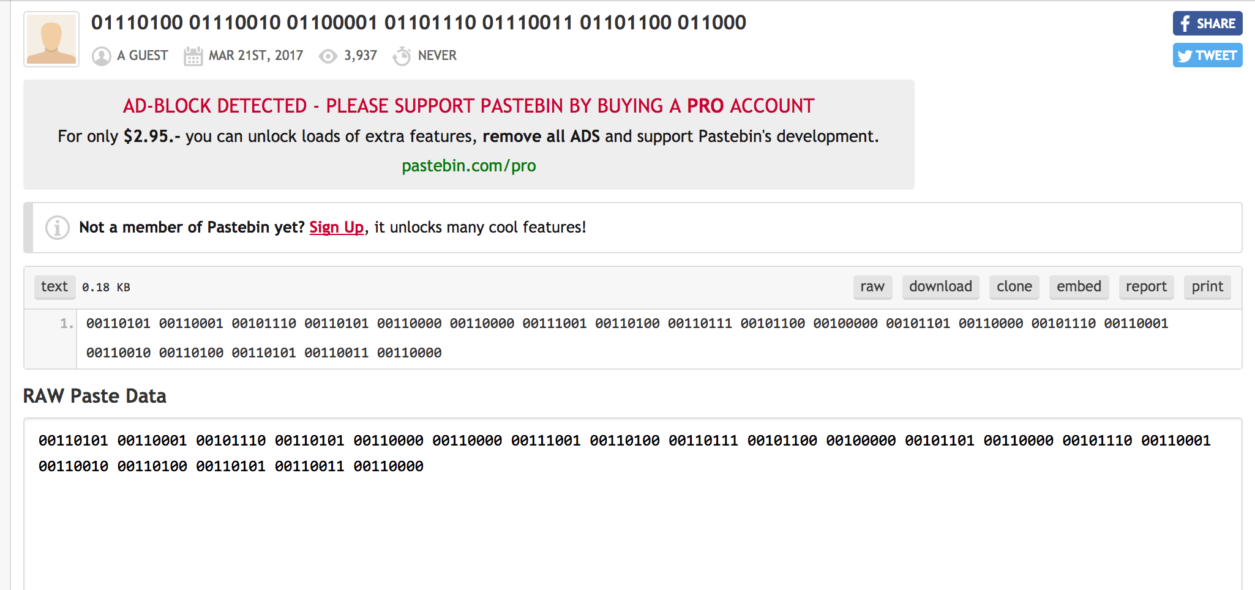Click the binary paste title

coord(419,23)
